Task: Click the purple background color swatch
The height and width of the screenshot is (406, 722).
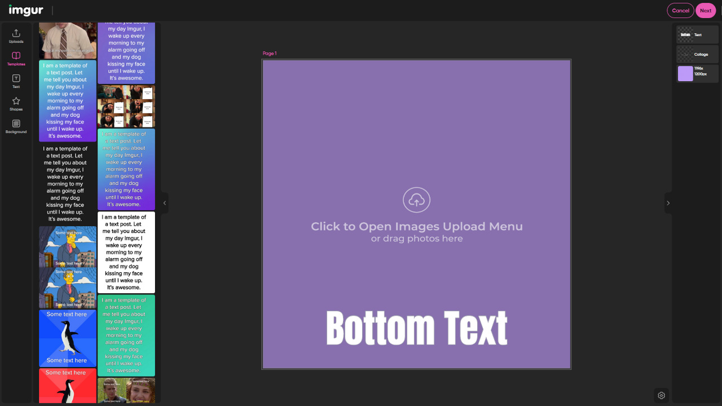Action: [x=685, y=74]
